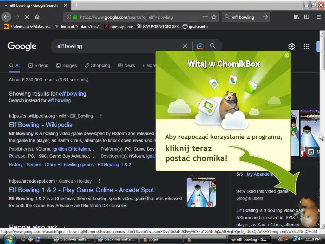This screenshot has width=325, height=244.
Task: Toggle the sidebar view icon
Action: [307, 17]
